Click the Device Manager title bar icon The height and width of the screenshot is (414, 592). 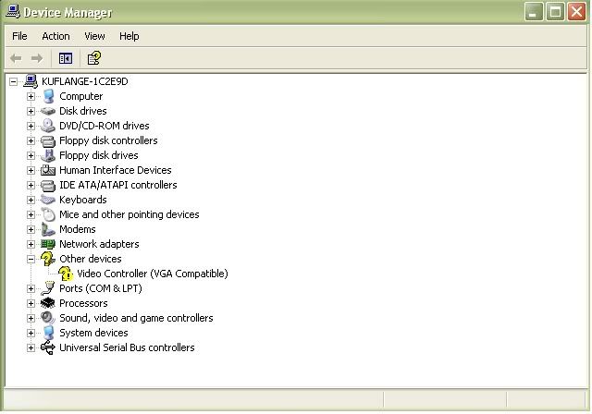pyautogui.click(x=13, y=11)
